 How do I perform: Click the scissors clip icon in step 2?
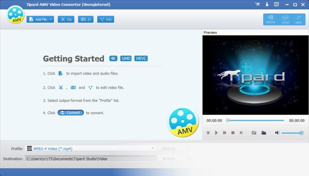coord(61,87)
